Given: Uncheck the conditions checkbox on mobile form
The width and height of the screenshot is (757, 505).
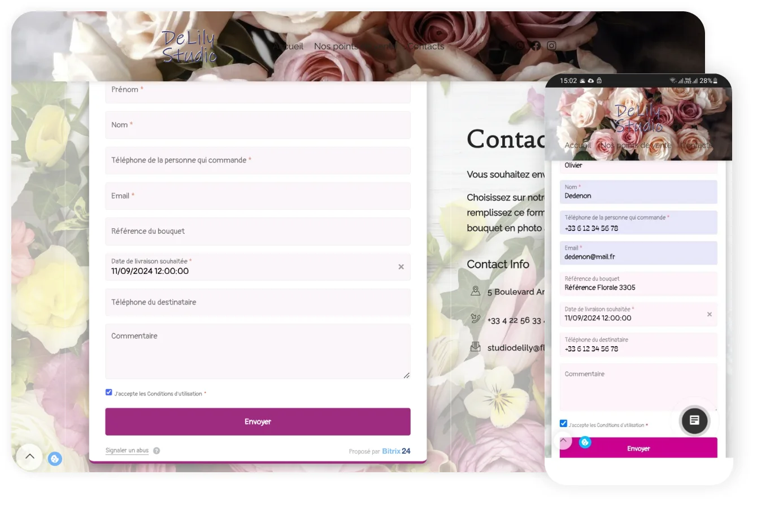Looking at the screenshot, I should point(563,423).
